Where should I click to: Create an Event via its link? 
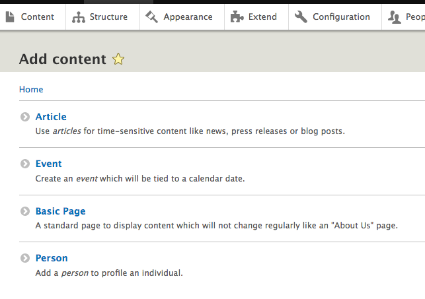pyautogui.click(x=48, y=164)
